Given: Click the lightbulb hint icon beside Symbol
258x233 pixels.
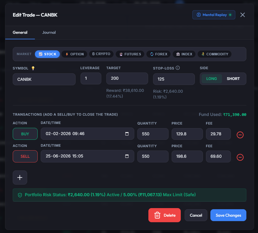Looking at the screenshot, I should (x=33, y=68).
